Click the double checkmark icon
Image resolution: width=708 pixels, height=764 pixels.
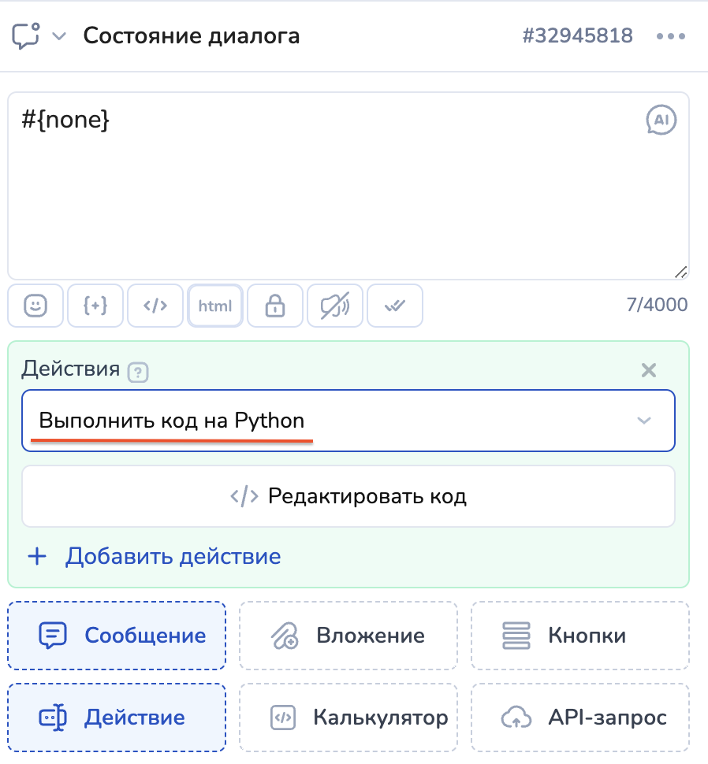pos(395,306)
